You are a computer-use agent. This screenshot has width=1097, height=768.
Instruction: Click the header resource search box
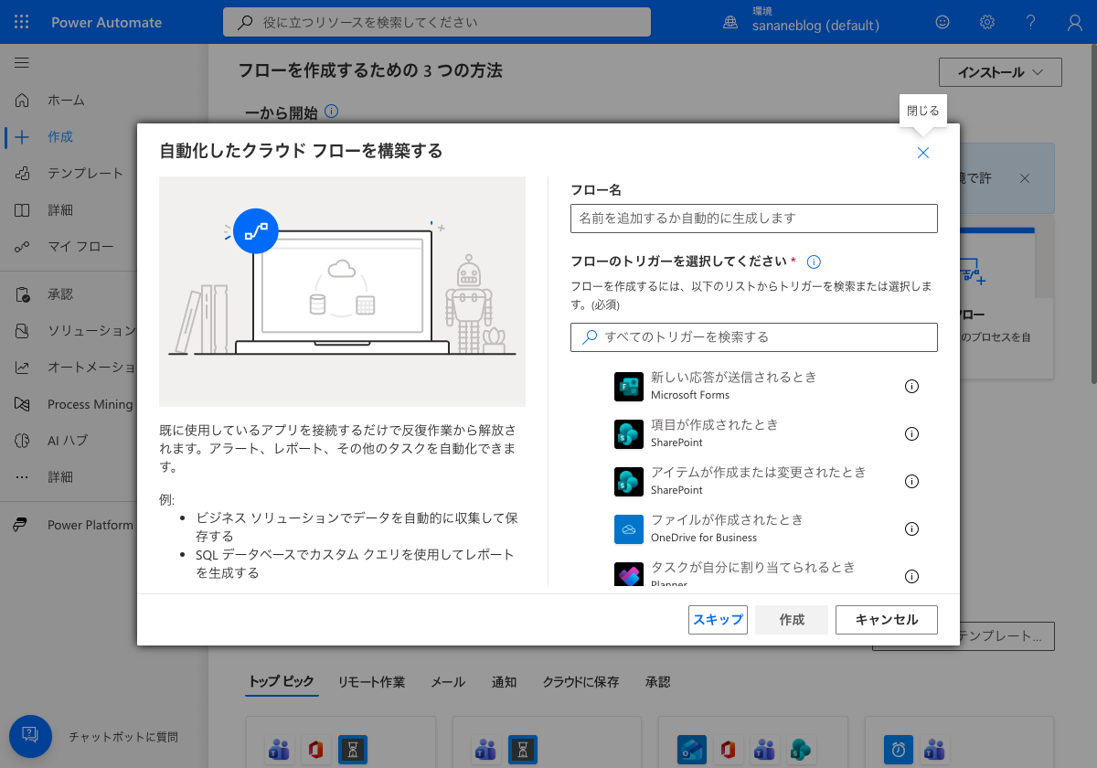point(437,22)
